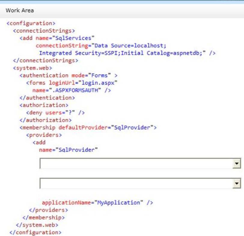
Task: Click the Work Area header label
Action: (x=20, y=10)
